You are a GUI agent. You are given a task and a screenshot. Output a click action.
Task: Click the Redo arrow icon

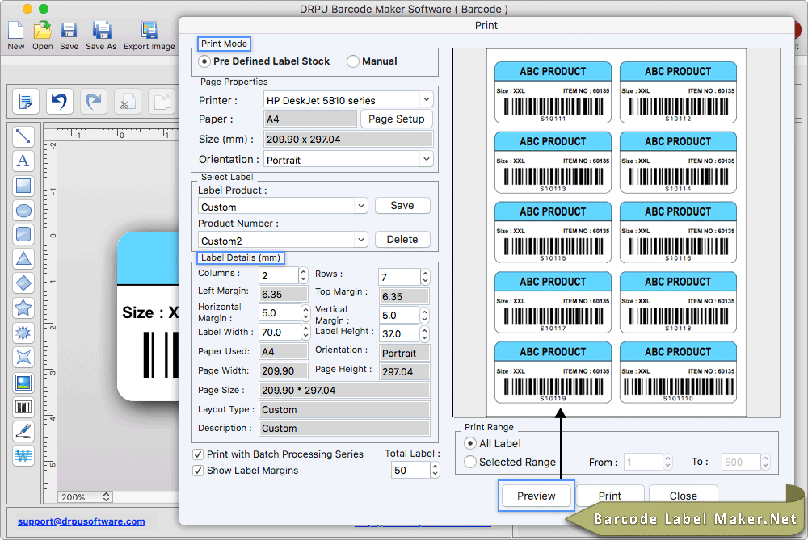point(93,101)
